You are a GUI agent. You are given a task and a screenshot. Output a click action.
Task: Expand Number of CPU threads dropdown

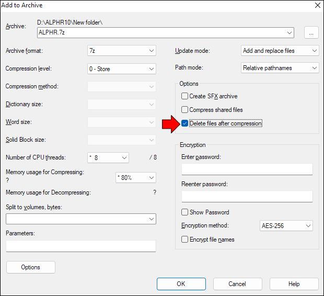pyautogui.click(x=108, y=157)
